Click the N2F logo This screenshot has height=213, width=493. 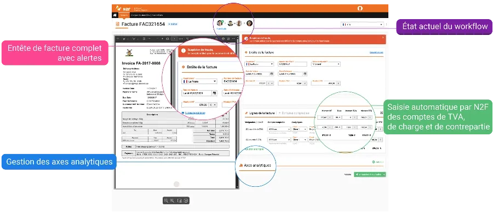click(122, 8)
